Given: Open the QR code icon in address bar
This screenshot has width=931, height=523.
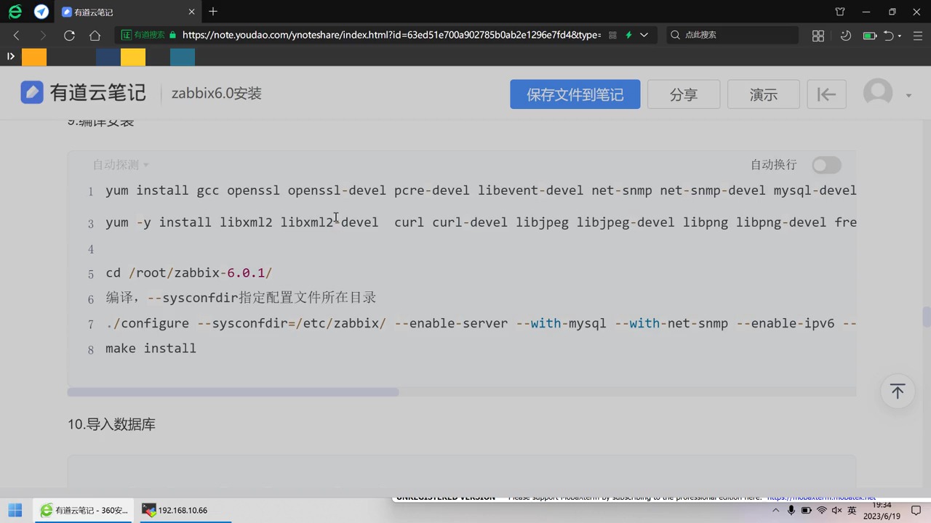Looking at the screenshot, I should [x=612, y=35].
